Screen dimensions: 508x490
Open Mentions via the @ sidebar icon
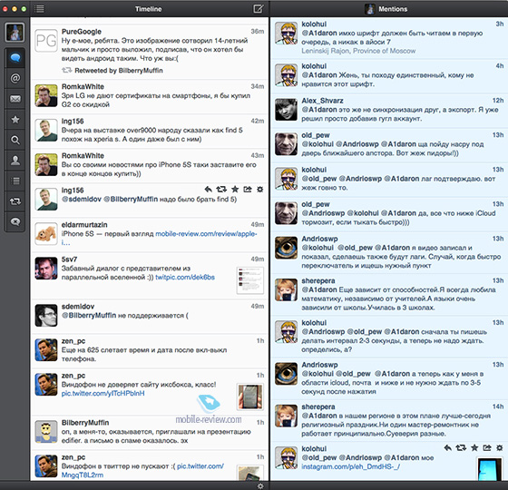point(15,78)
